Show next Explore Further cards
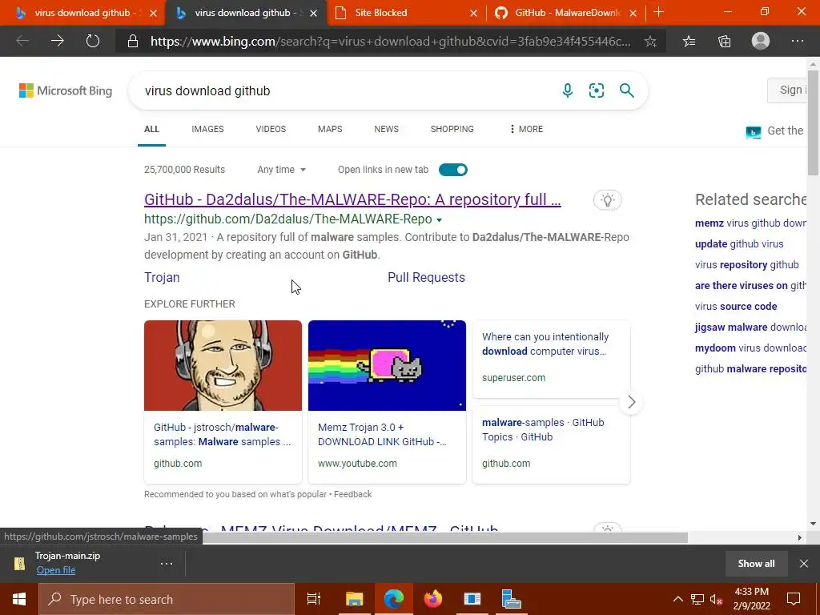820x615 pixels. tap(631, 402)
